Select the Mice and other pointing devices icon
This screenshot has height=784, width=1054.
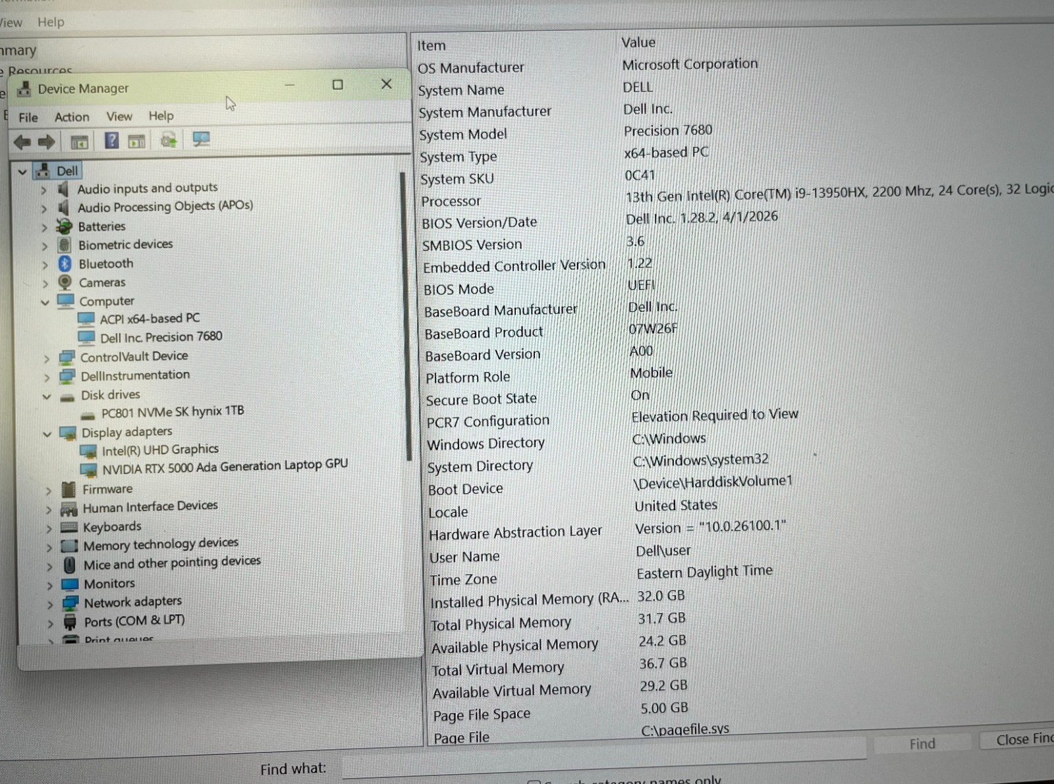tap(69, 565)
